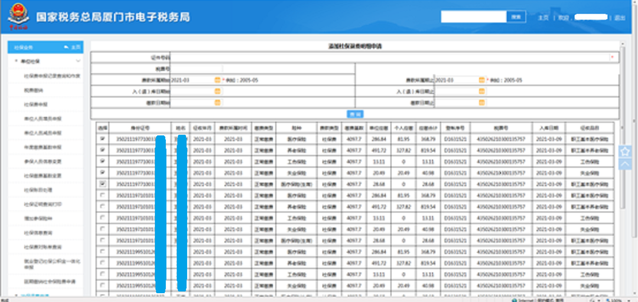This screenshot has height=302, width=638.
Task: Click the 身份证号 column header
Action: pos(139,127)
